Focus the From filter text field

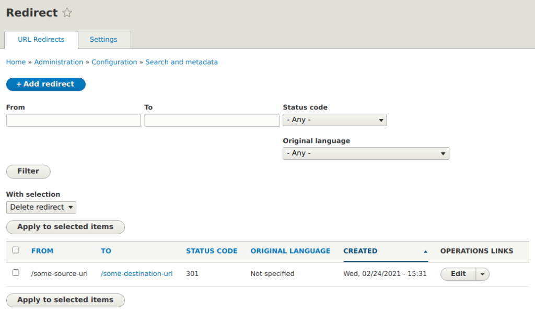pos(73,120)
